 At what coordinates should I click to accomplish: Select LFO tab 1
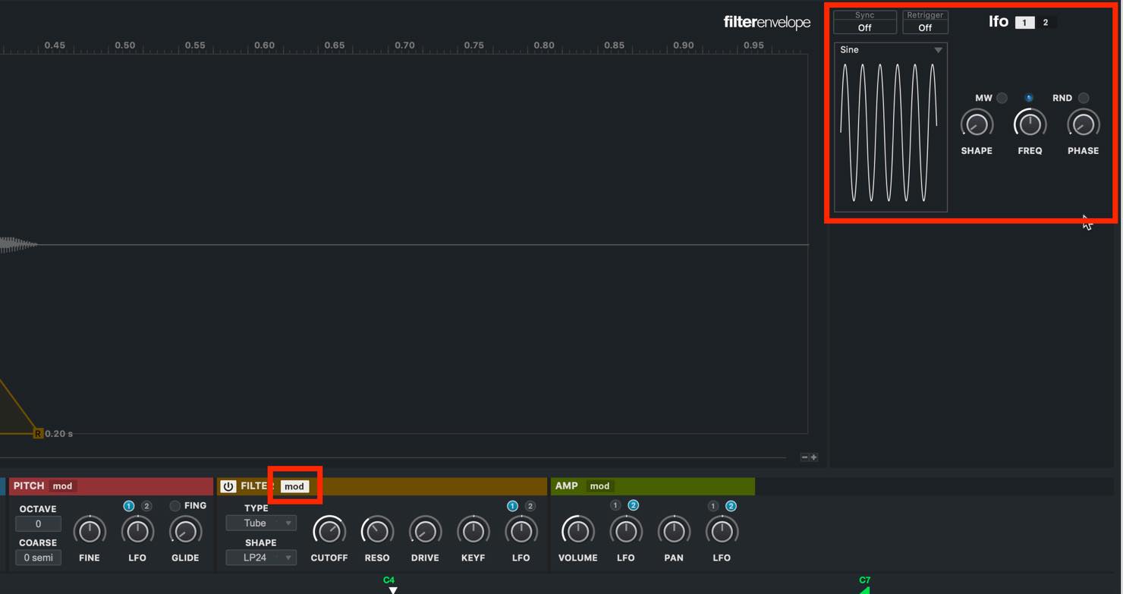tap(1024, 23)
